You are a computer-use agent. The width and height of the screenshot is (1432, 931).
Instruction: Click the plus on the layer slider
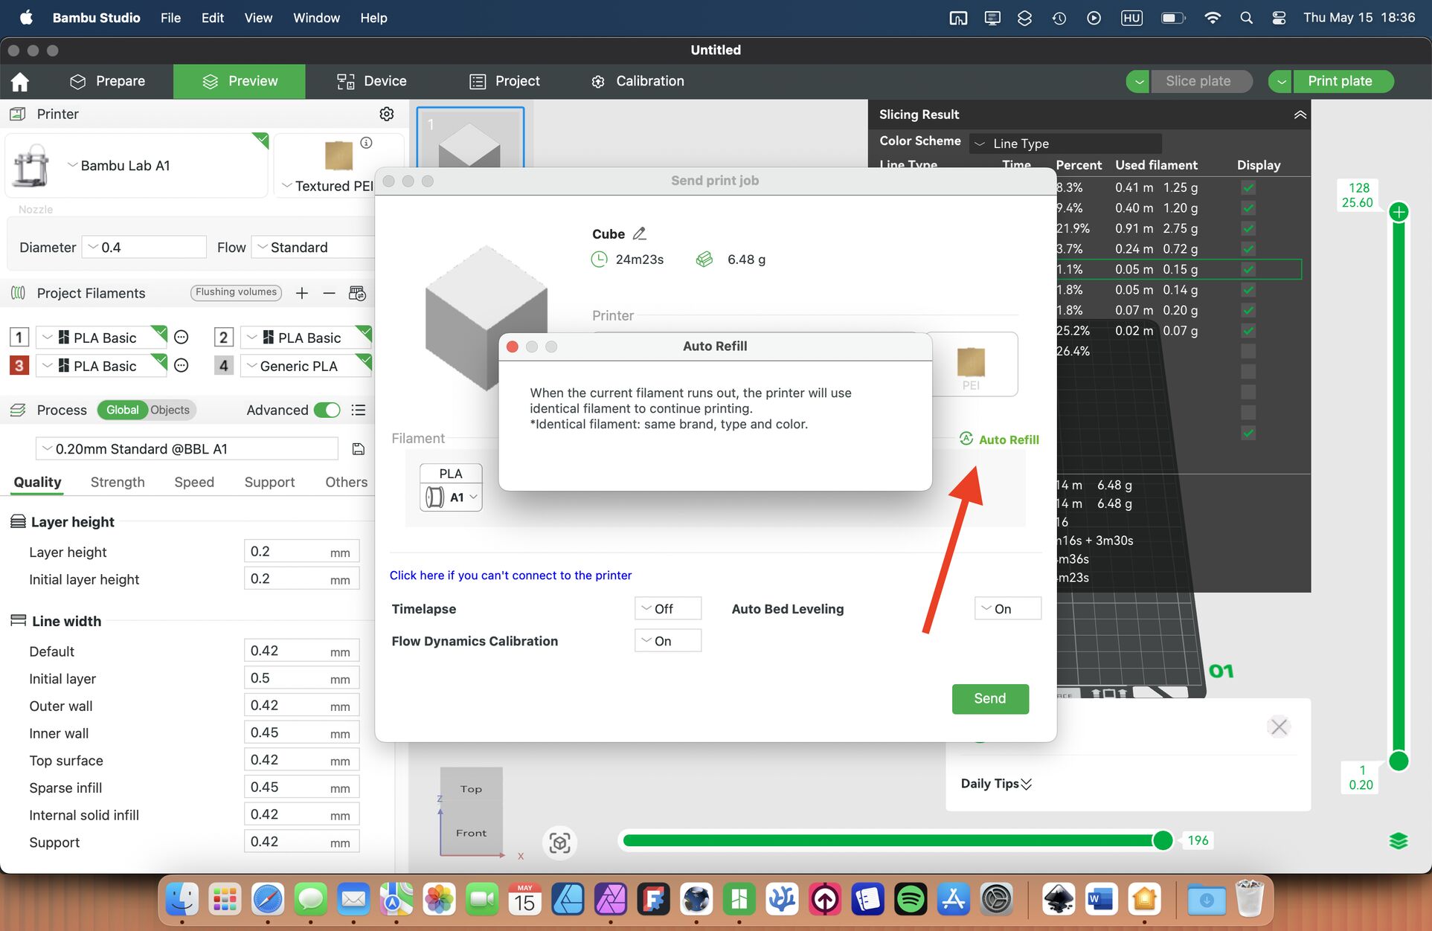click(1399, 212)
